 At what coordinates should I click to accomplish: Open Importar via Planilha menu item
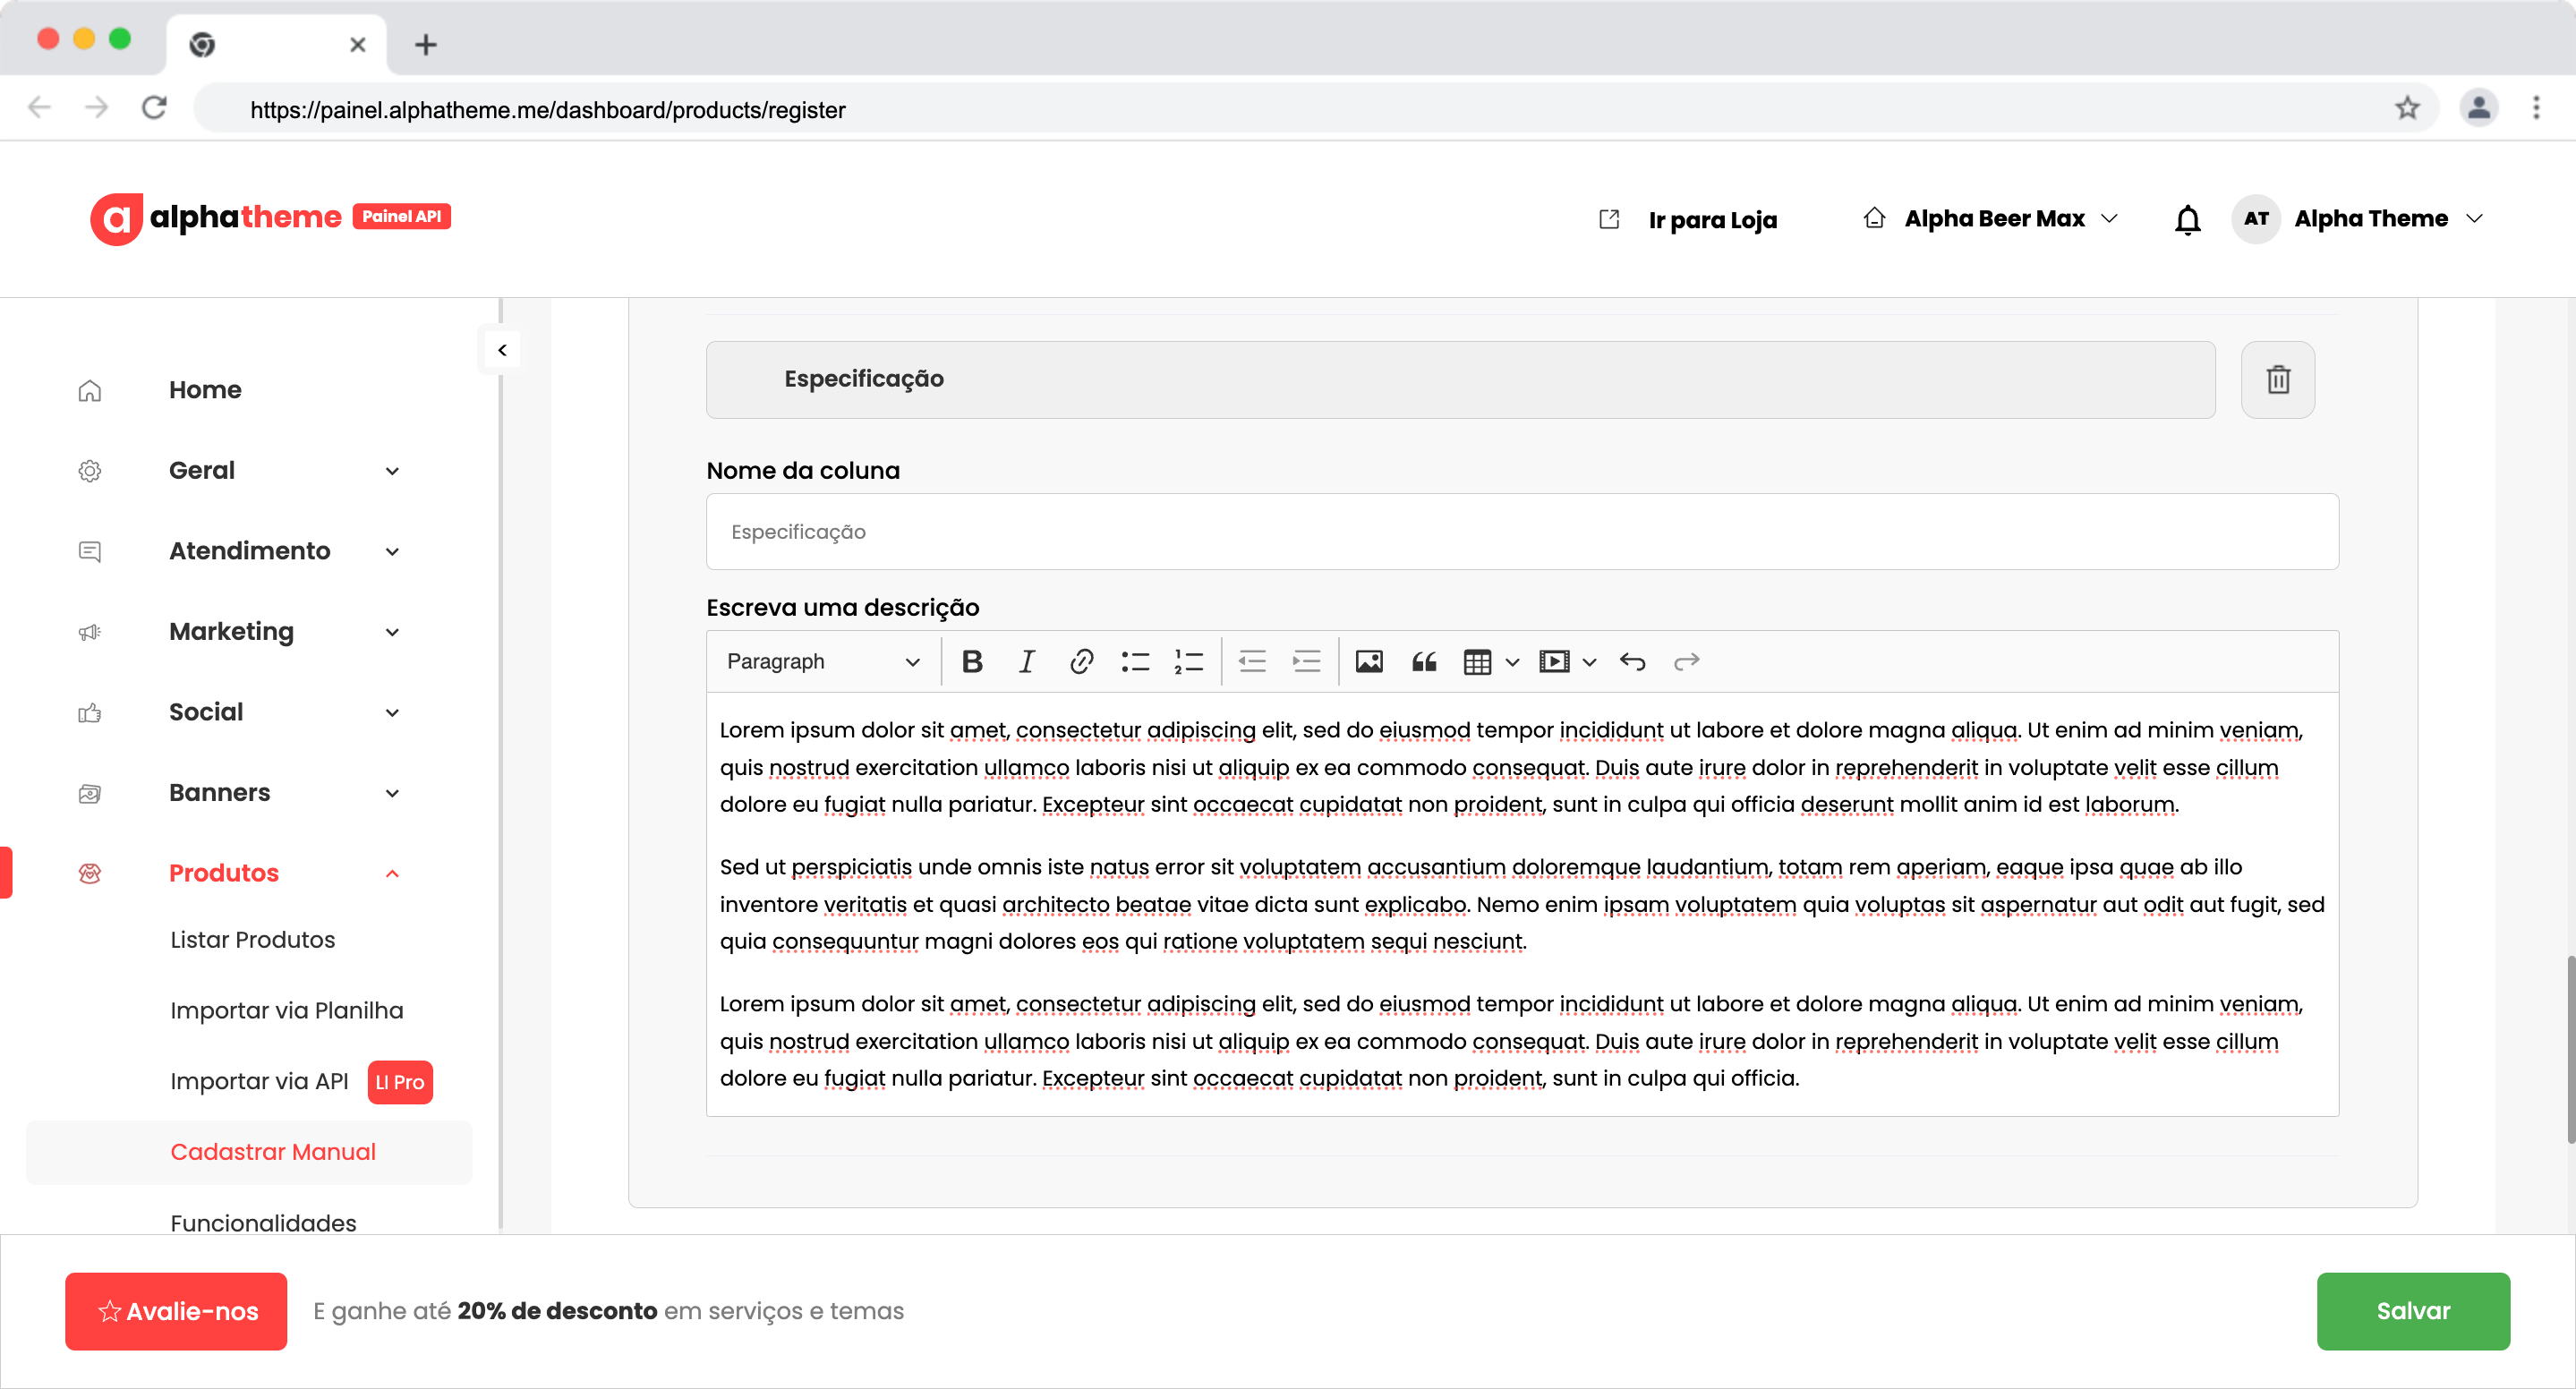286,1011
